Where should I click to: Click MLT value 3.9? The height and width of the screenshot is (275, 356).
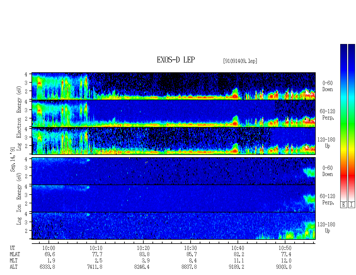pos(146,261)
